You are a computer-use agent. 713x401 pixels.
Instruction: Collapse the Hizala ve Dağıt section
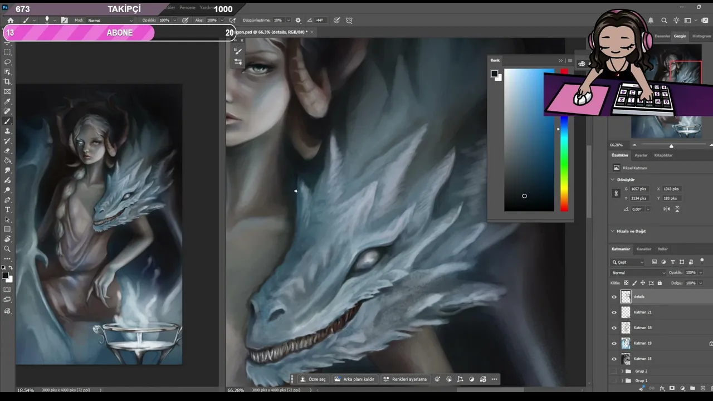(x=613, y=231)
